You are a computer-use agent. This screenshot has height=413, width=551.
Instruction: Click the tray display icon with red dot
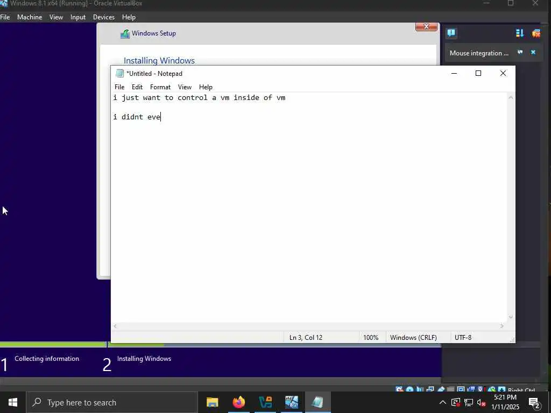tap(456, 402)
